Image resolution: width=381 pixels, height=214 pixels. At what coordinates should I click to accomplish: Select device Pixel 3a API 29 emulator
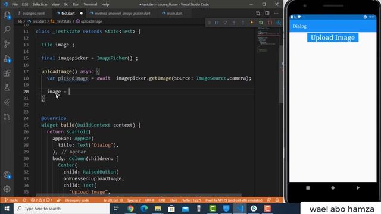(233, 200)
